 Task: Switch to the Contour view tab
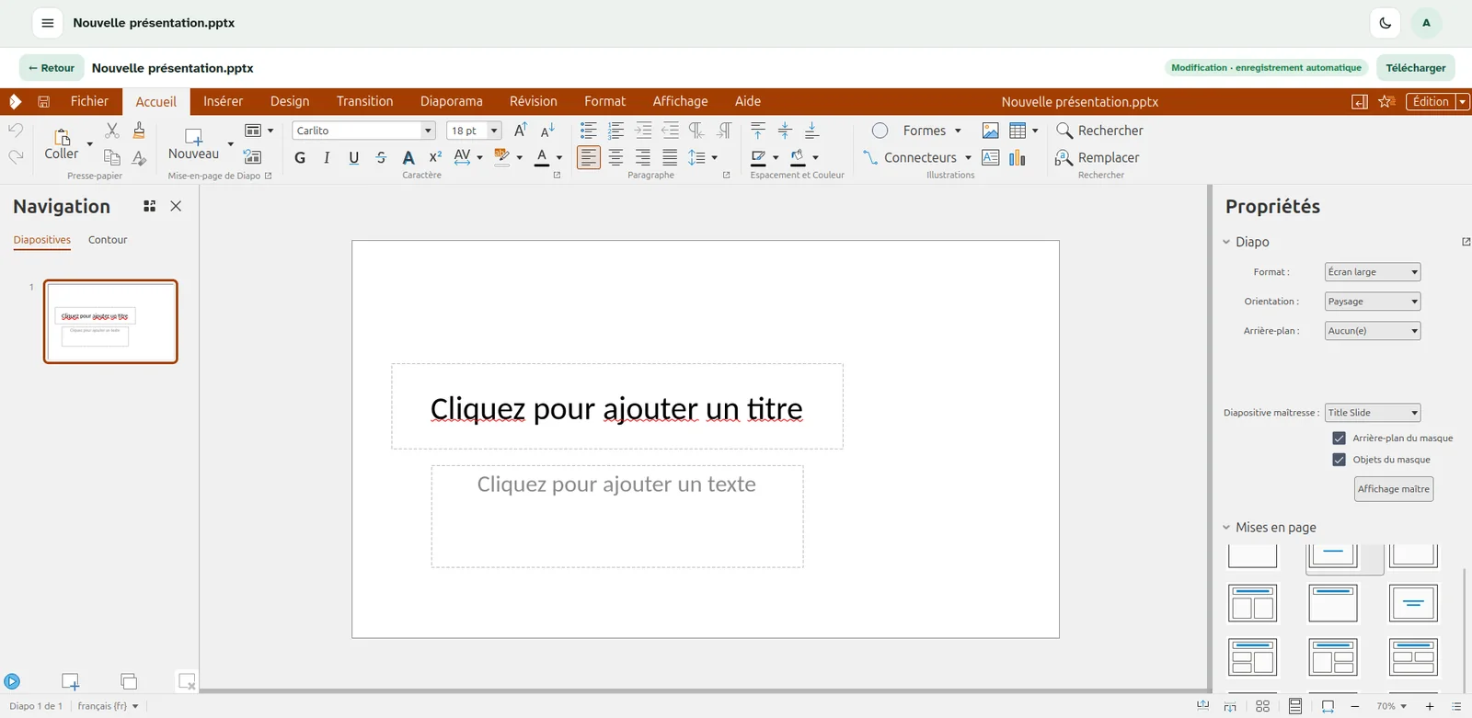pos(108,240)
